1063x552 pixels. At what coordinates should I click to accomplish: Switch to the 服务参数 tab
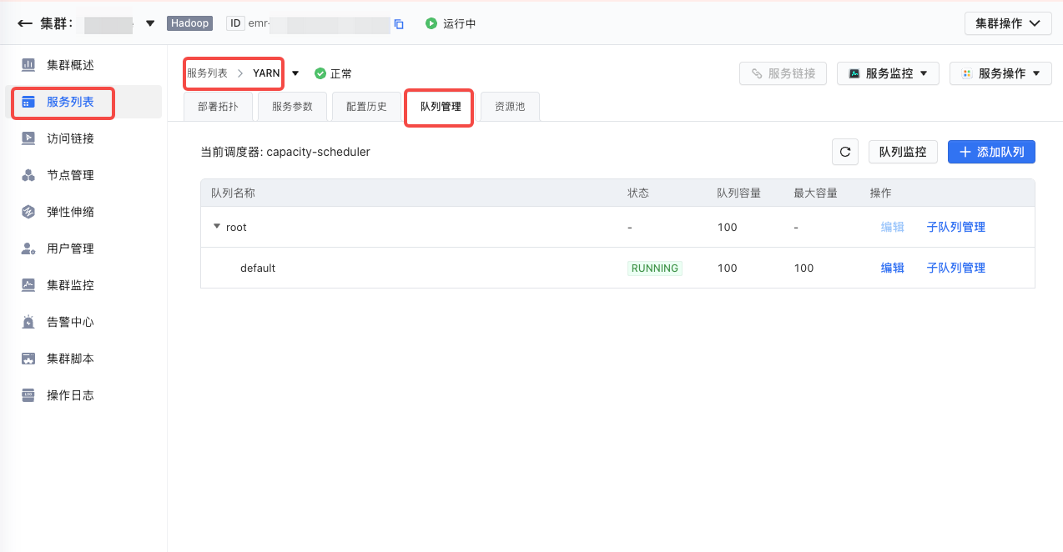(x=292, y=107)
